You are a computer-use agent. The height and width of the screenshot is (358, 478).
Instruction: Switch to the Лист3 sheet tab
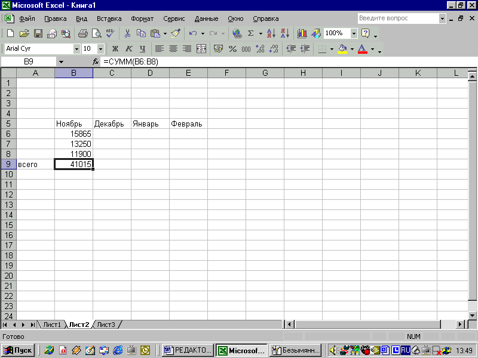106,325
